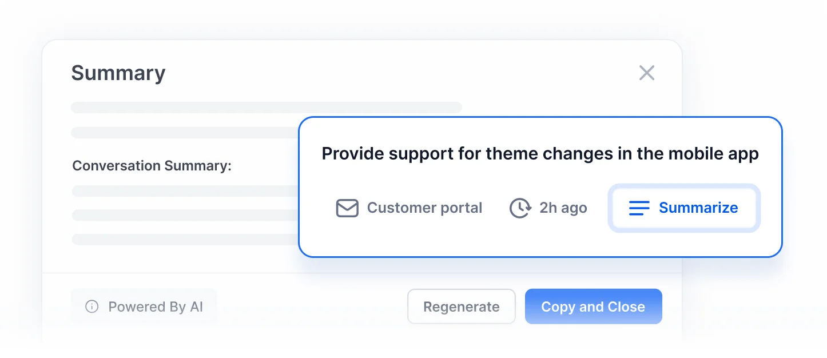Click the second placeholder line under Summary heading
This screenshot has width=827, height=358.
(x=185, y=133)
